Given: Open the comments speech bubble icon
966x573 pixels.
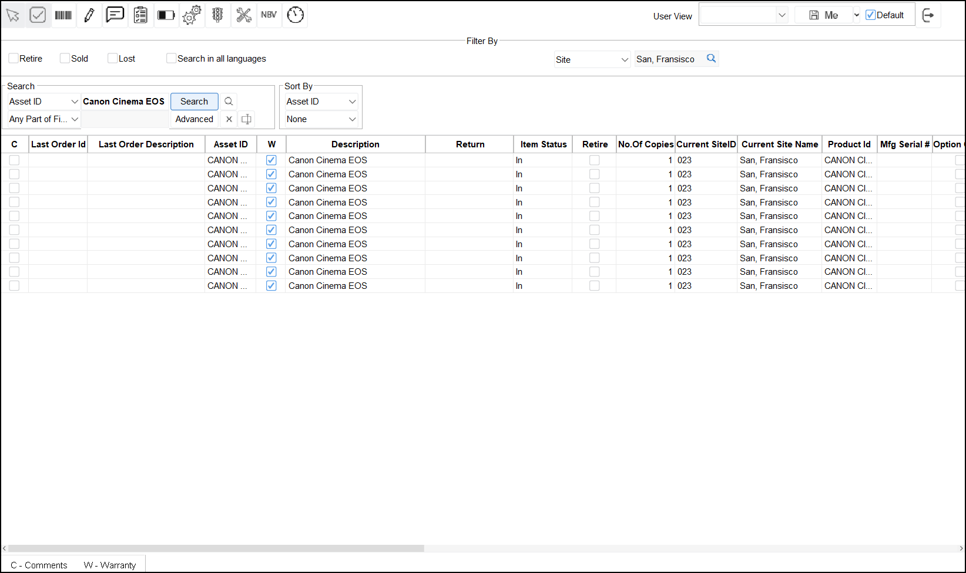Looking at the screenshot, I should click(115, 15).
